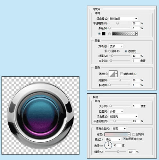Click the glow gradient preview bar
The image size is (159, 160).
pos(123,34)
